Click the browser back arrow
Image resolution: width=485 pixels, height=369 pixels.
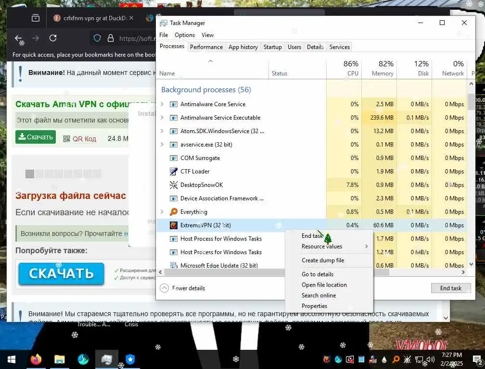coord(19,38)
